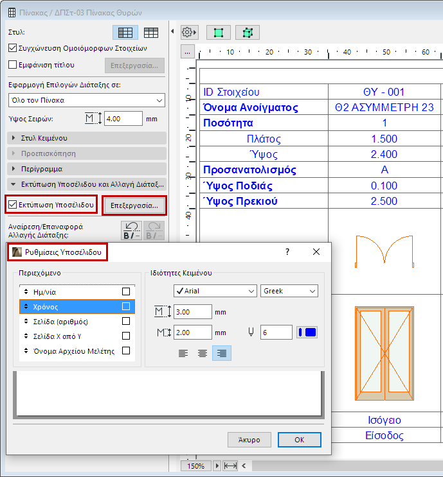The height and width of the screenshot is (477, 443).
Task: Open zoom options arrow next to 150%
Action: pos(217,465)
